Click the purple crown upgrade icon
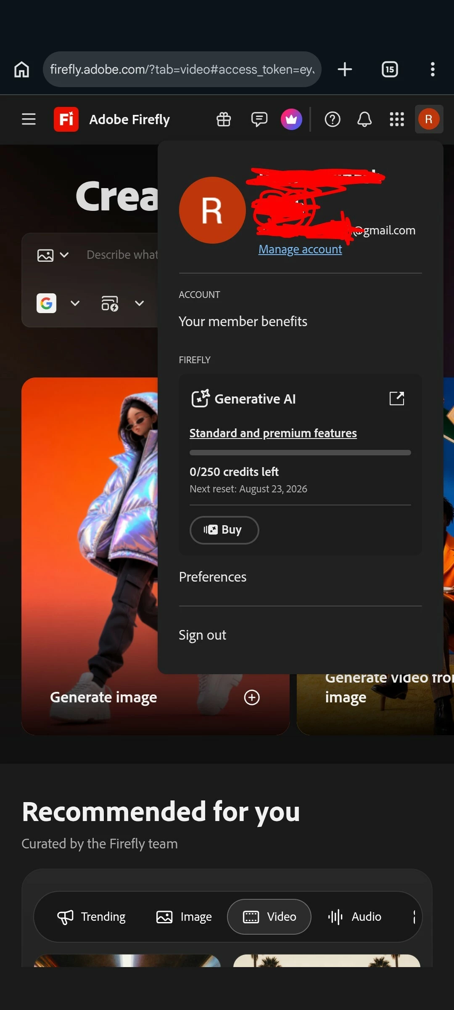The width and height of the screenshot is (454, 1010). (291, 119)
